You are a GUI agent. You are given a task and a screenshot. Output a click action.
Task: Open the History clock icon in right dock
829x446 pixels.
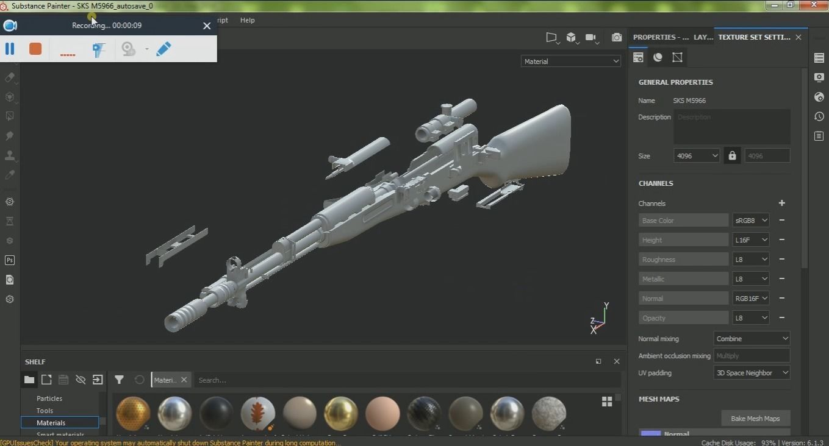pyautogui.click(x=819, y=116)
